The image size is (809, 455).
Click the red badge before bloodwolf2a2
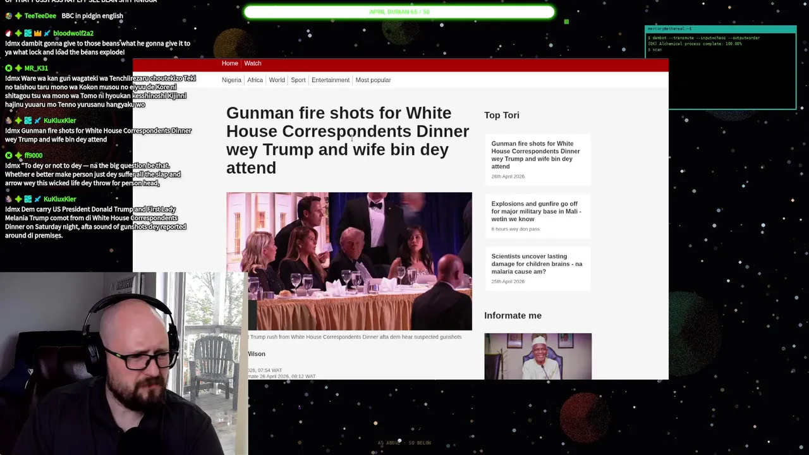[8, 33]
